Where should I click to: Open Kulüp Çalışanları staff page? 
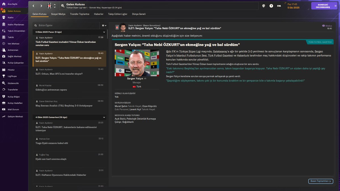(14, 63)
